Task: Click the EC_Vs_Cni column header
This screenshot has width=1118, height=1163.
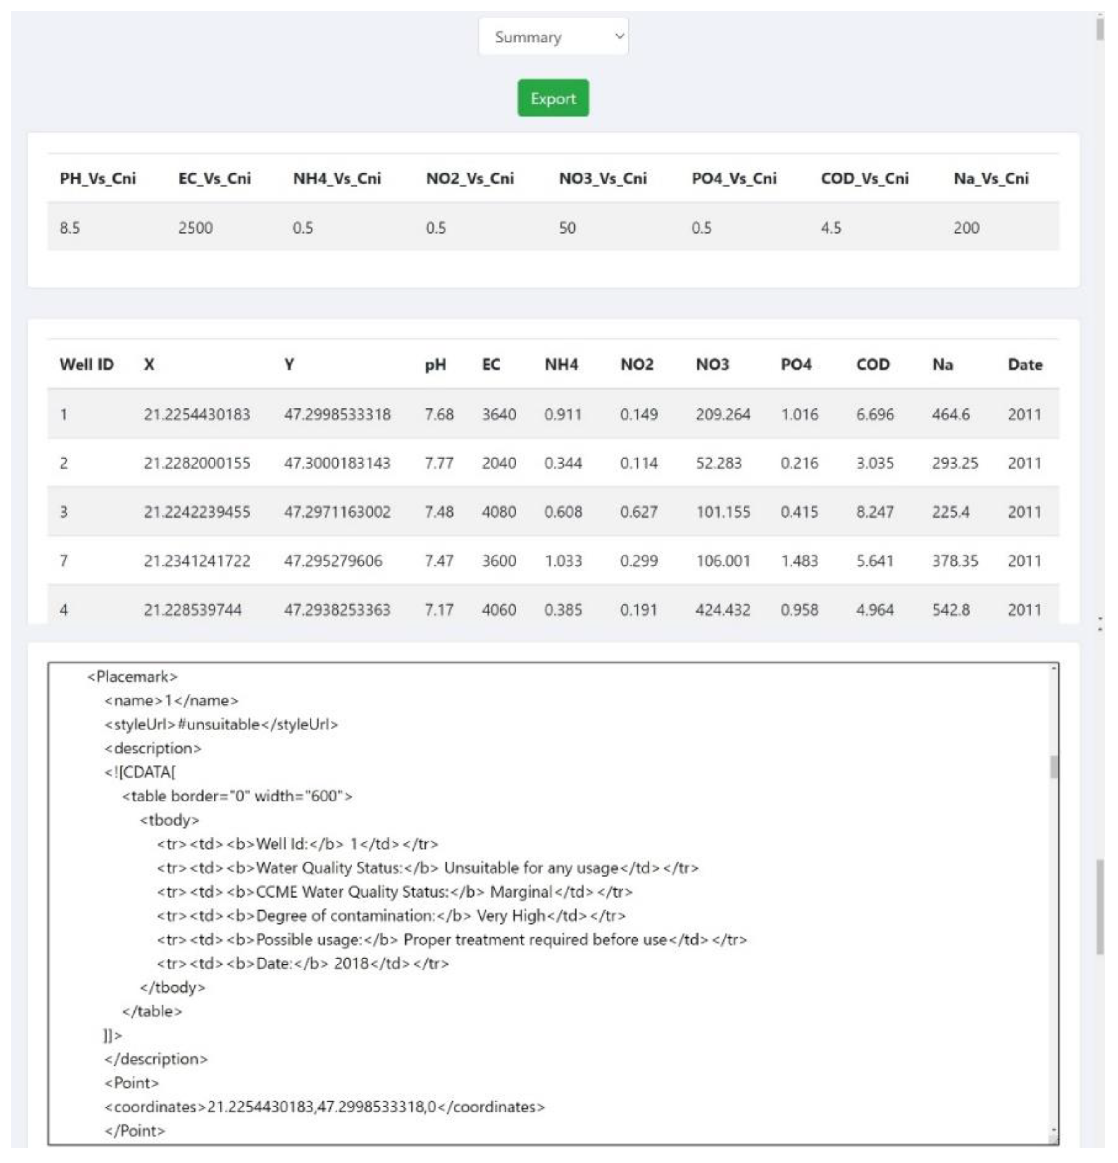Action: [214, 179]
